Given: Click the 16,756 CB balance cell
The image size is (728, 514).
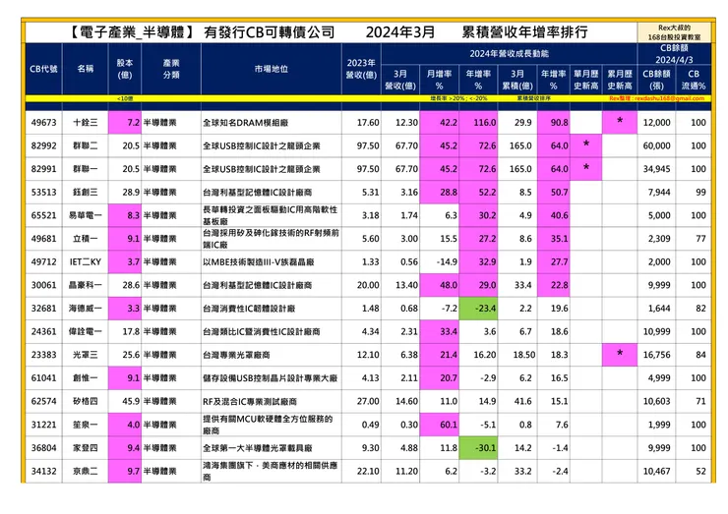Looking at the screenshot, I should point(656,355).
